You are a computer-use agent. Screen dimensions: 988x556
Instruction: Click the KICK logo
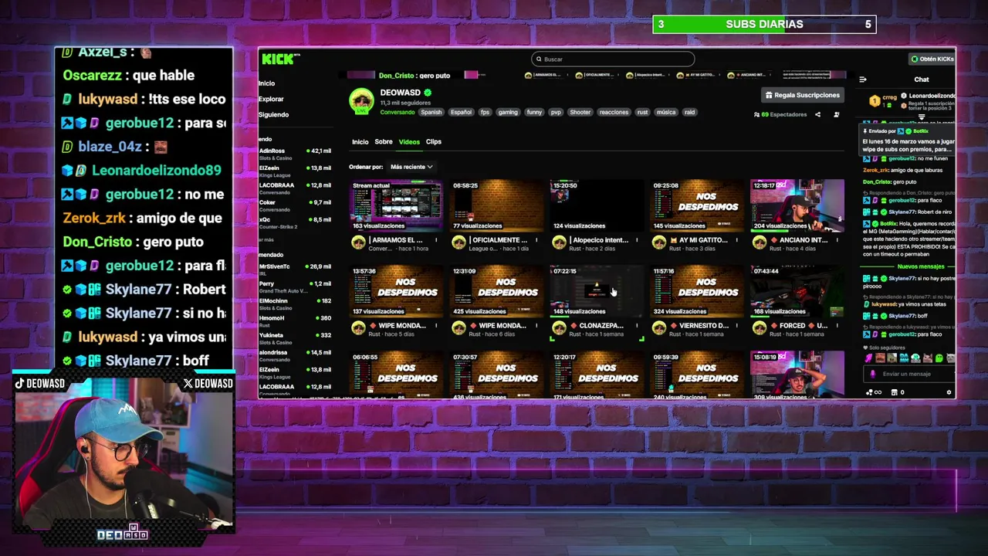tap(279, 59)
